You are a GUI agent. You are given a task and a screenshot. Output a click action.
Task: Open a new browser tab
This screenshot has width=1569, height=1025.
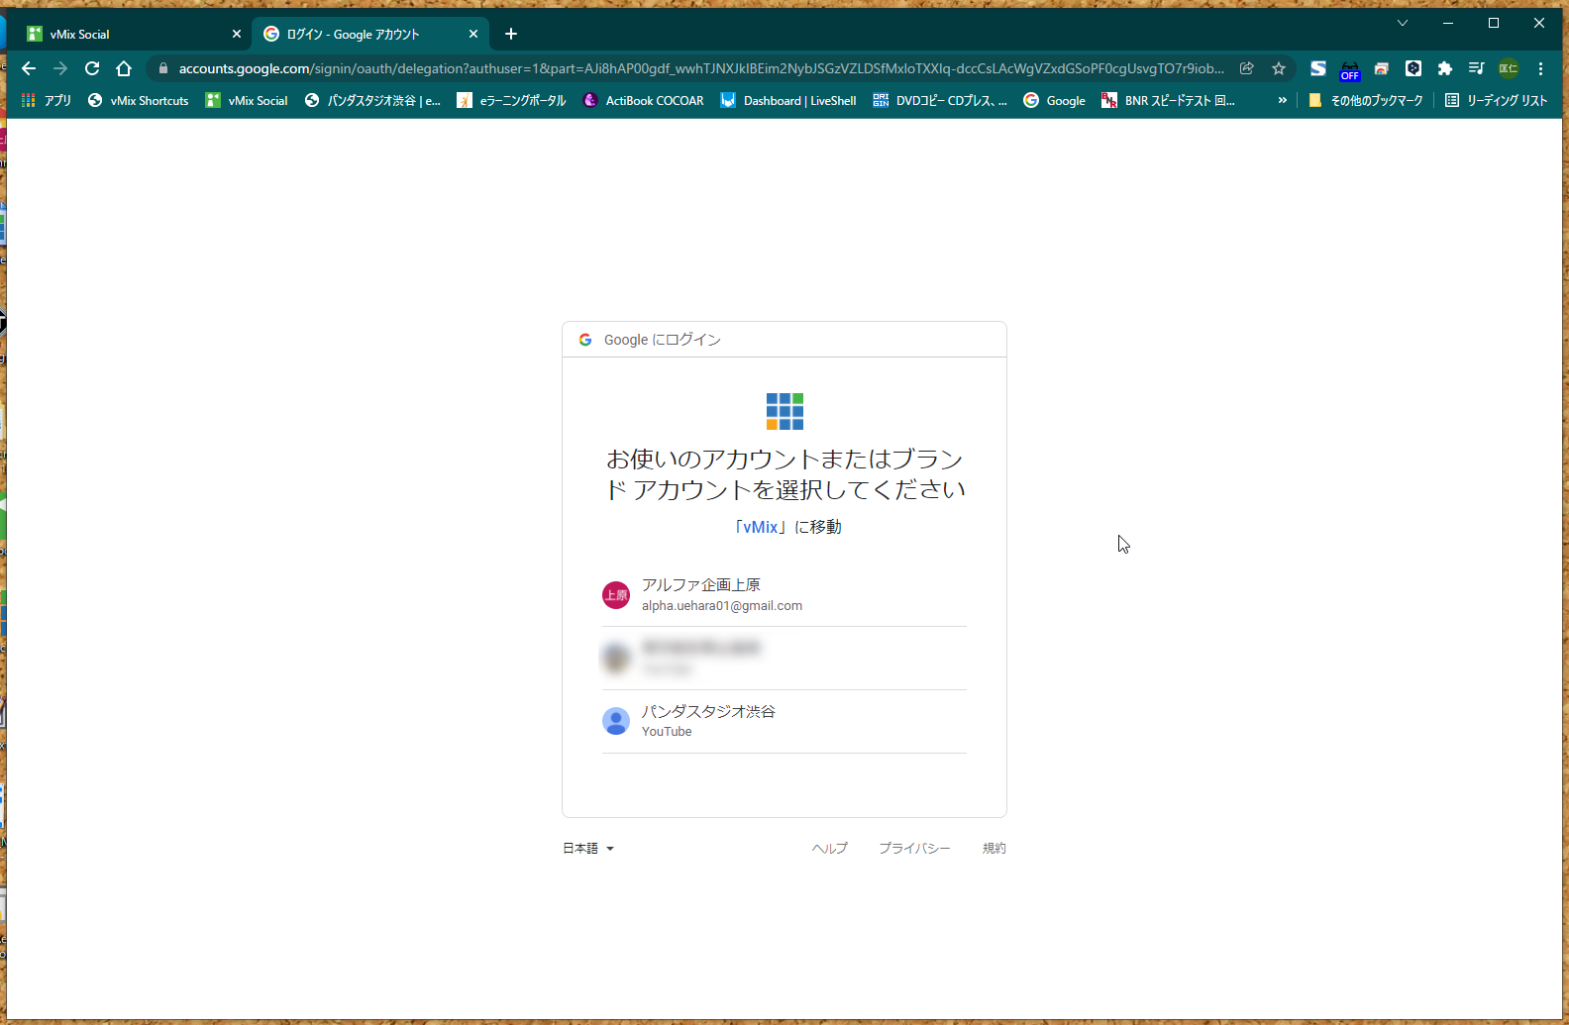pyautogui.click(x=511, y=34)
